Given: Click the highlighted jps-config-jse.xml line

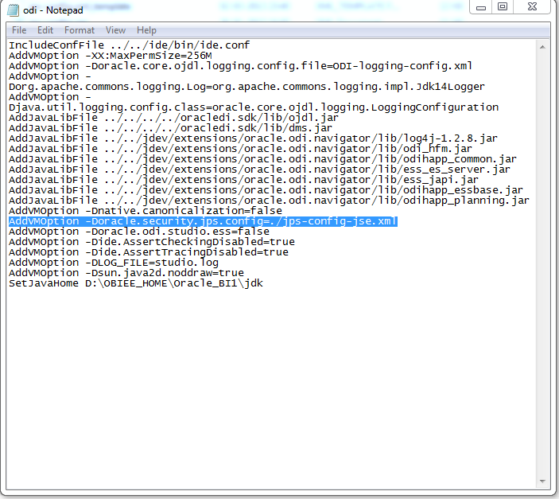Looking at the screenshot, I should [203, 221].
